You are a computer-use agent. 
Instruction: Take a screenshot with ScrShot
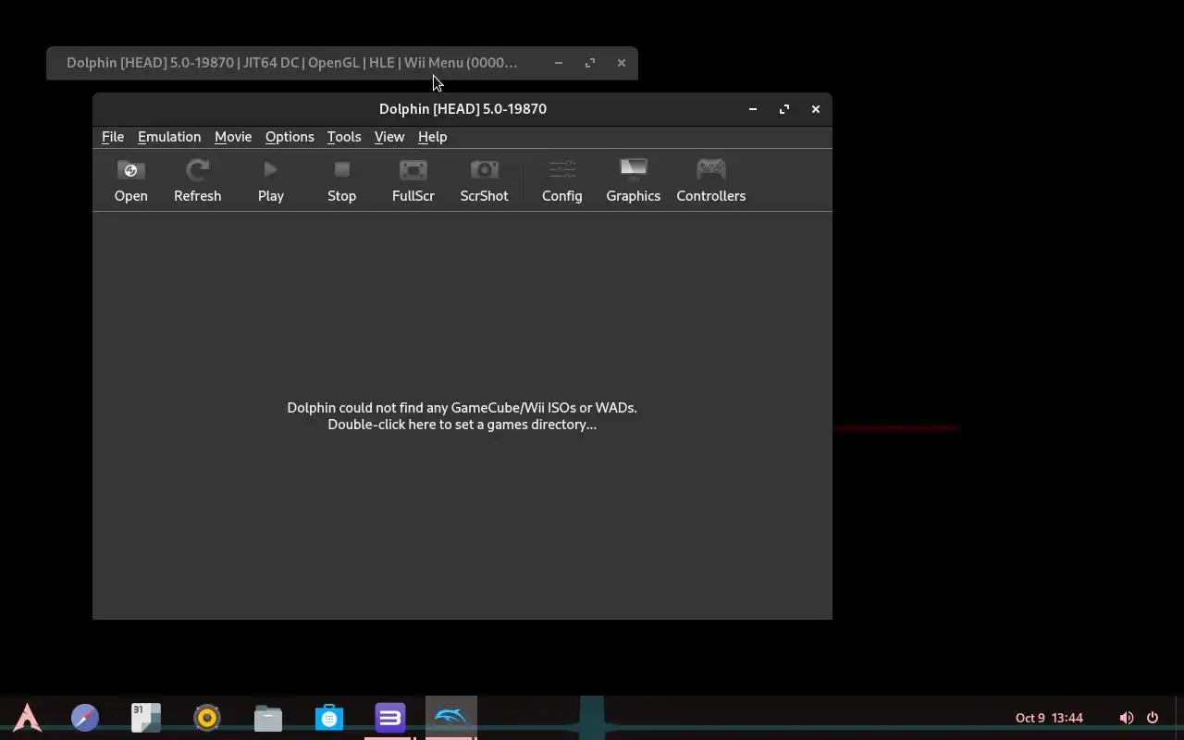(484, 180)
